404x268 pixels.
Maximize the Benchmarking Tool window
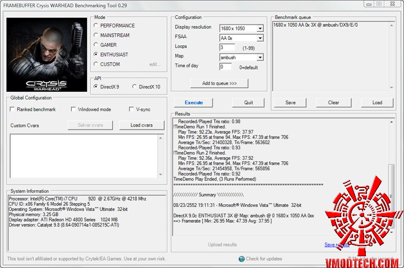click(x=379, y=4)
